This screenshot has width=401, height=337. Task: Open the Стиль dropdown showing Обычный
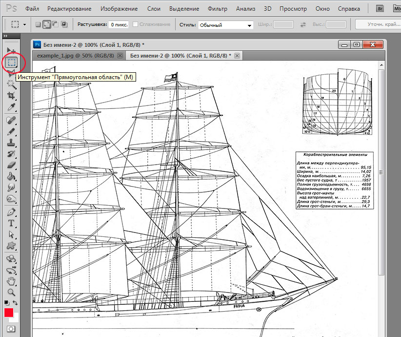pos(226,24)
